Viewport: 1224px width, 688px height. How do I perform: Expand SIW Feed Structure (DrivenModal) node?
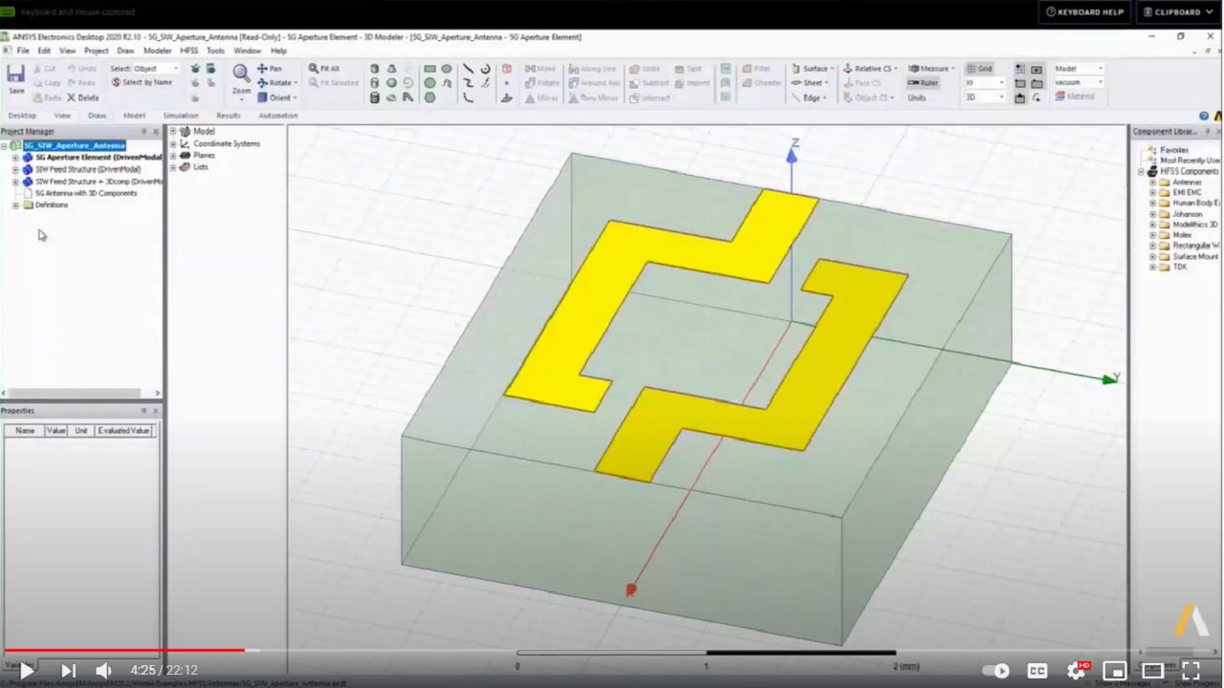tap(15, 169)
